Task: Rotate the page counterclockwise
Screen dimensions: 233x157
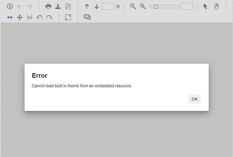Action: click(x=39, y=18)
